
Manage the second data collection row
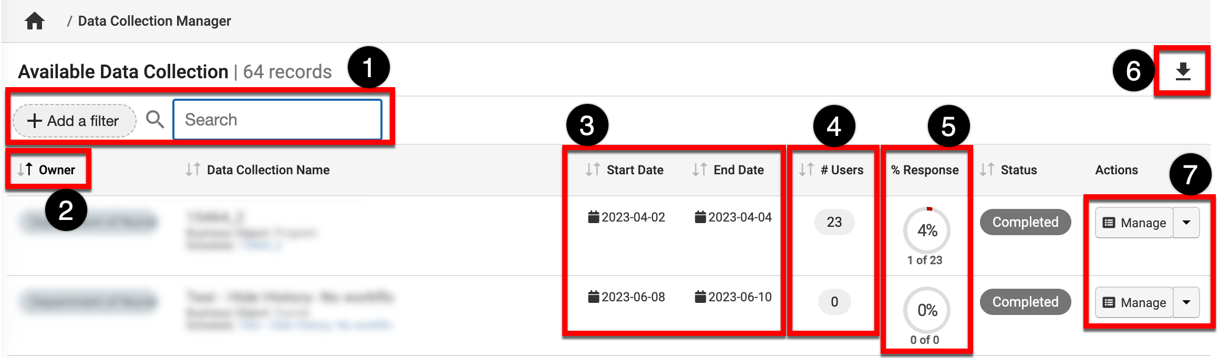tap(1134, 302)
